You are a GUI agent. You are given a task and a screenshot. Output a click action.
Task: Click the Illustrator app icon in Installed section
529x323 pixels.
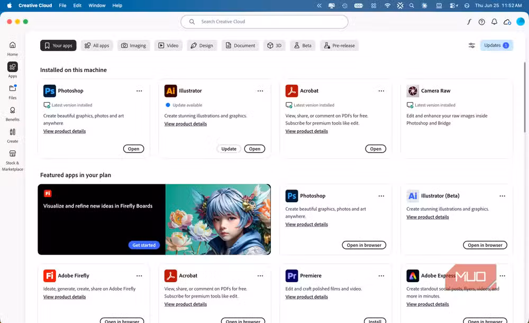pyautogui.click(x=171, y=91)
